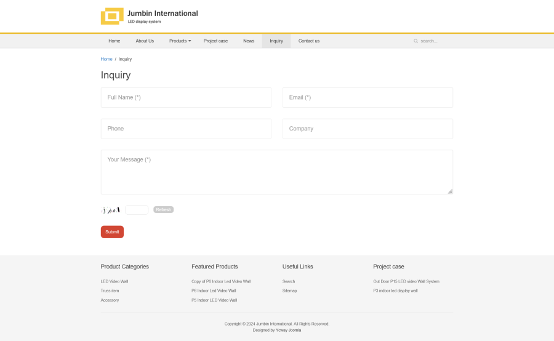This screenshot has width=554, height=341.
Task: Go to the Project case page
Action: (215, 41)
